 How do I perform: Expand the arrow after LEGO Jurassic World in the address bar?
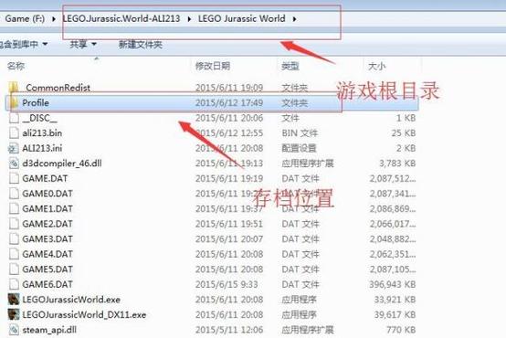coord(294,19)
